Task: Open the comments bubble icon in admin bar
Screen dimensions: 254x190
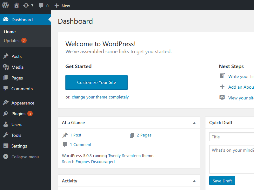Action: [41, 6]
